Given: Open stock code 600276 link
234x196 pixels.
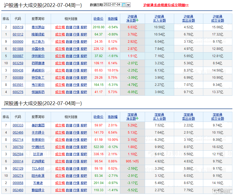Looking at the screenshot, I should pyautogui.click(x=18, y=92).
